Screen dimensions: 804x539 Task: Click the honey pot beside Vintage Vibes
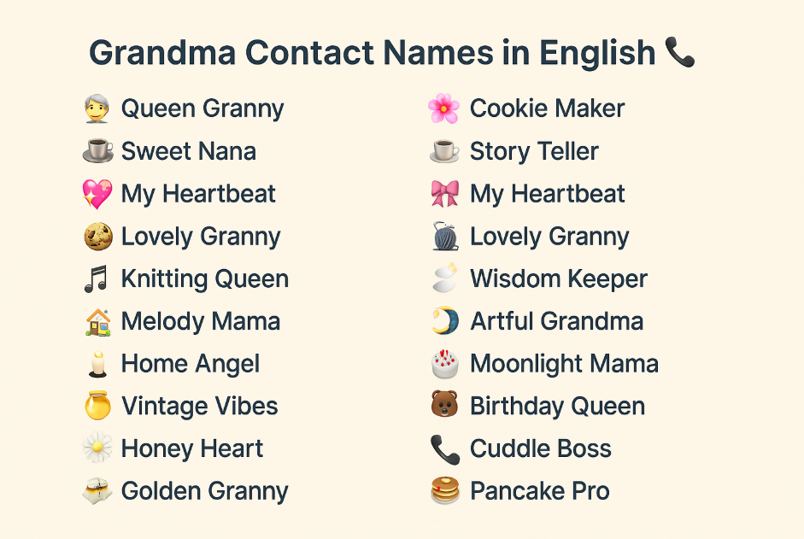[97, 406]
